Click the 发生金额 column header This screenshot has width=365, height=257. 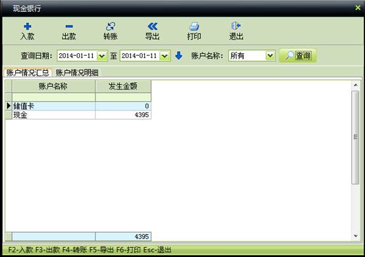click(x=123, y=86)
